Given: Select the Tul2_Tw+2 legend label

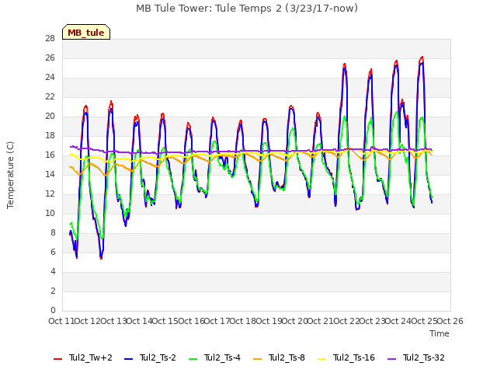Looking at the screenshot, I should tap(91, 357).
